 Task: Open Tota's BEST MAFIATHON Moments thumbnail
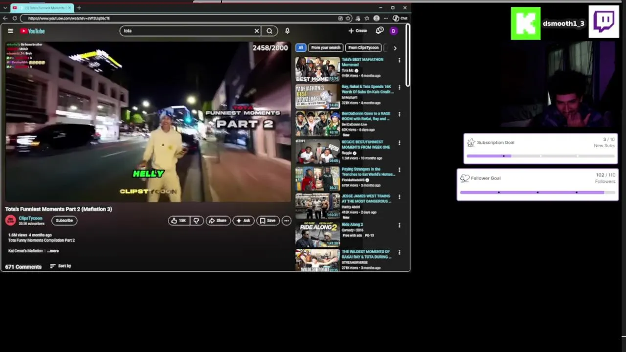tap(317, 69)
